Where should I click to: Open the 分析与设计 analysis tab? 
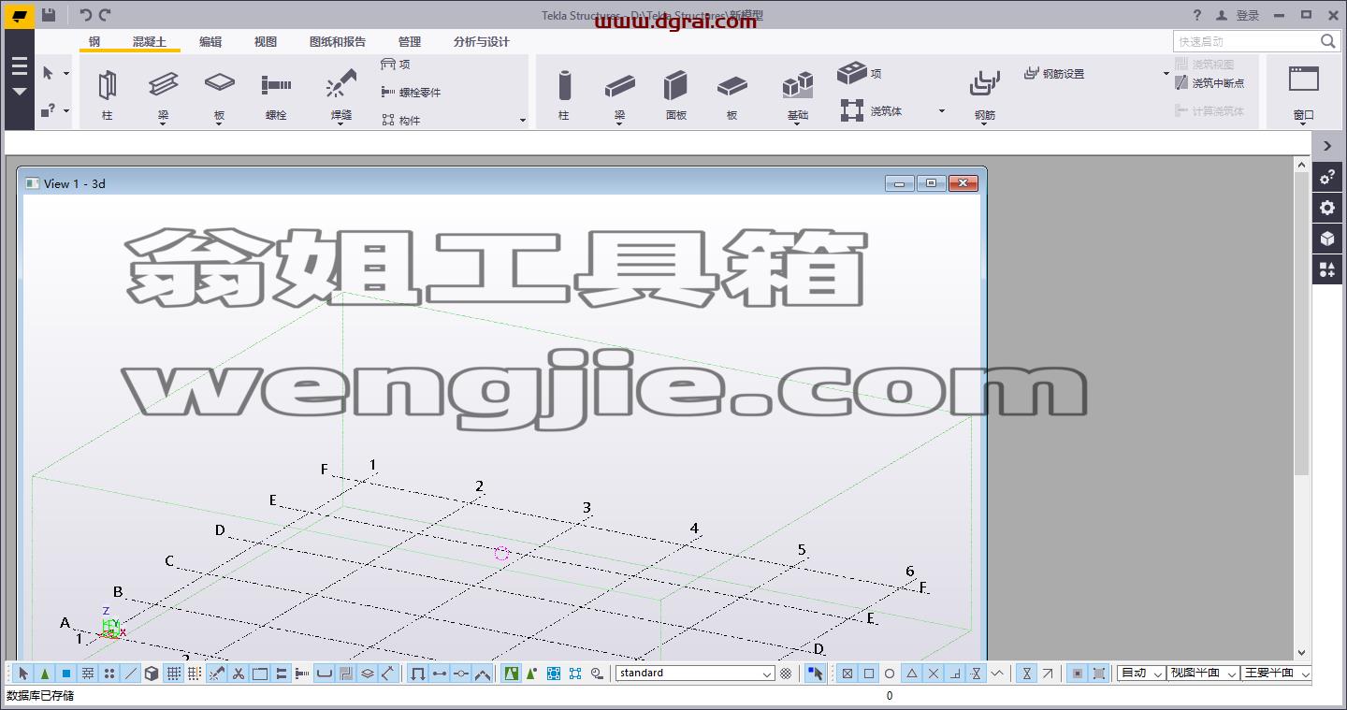click(482, 42)
